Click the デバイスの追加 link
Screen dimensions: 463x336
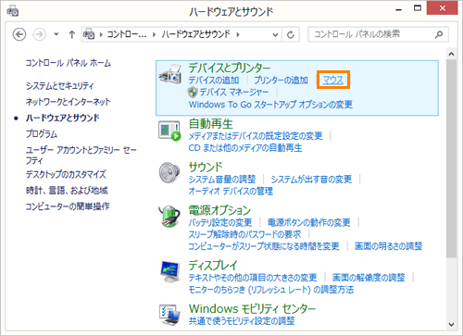[214, 81]
